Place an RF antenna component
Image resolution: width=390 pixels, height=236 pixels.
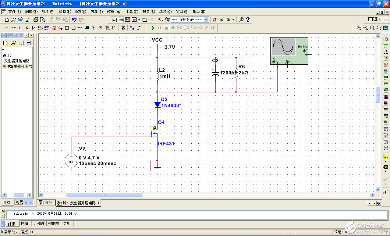pos(94,28)
